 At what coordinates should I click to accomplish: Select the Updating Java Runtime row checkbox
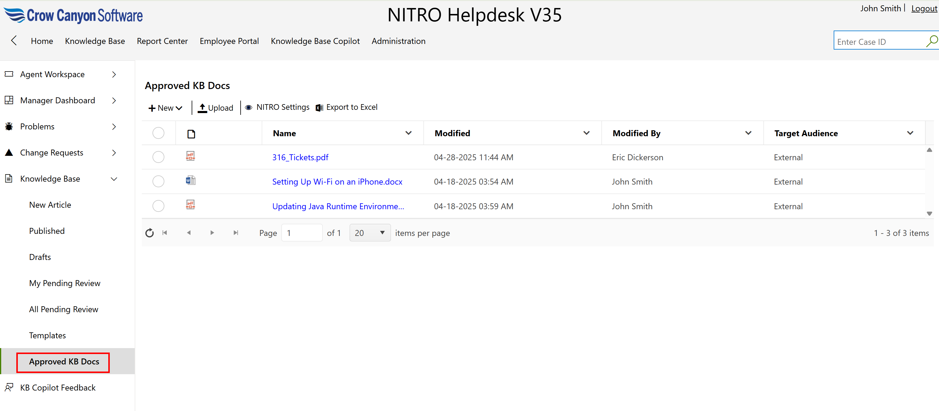(158, 206)
